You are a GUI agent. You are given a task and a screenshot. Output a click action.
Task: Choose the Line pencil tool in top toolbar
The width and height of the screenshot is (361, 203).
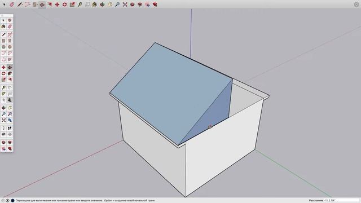20,5
